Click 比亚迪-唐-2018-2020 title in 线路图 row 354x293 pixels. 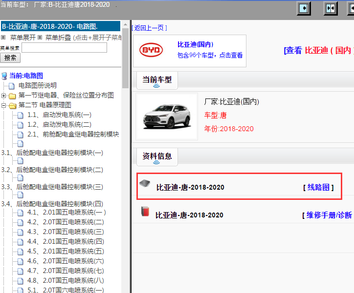tap(190, 187)
